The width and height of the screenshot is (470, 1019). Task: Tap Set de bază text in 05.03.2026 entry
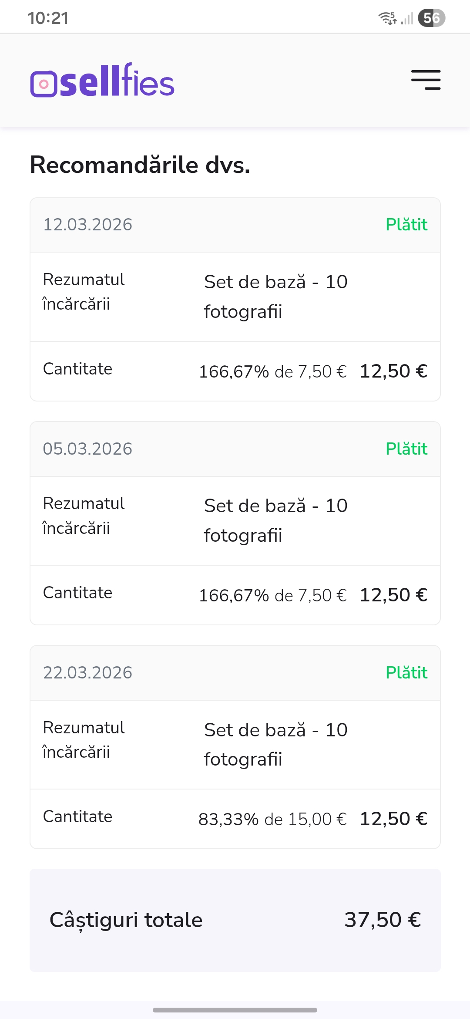[x=275, y=520]
